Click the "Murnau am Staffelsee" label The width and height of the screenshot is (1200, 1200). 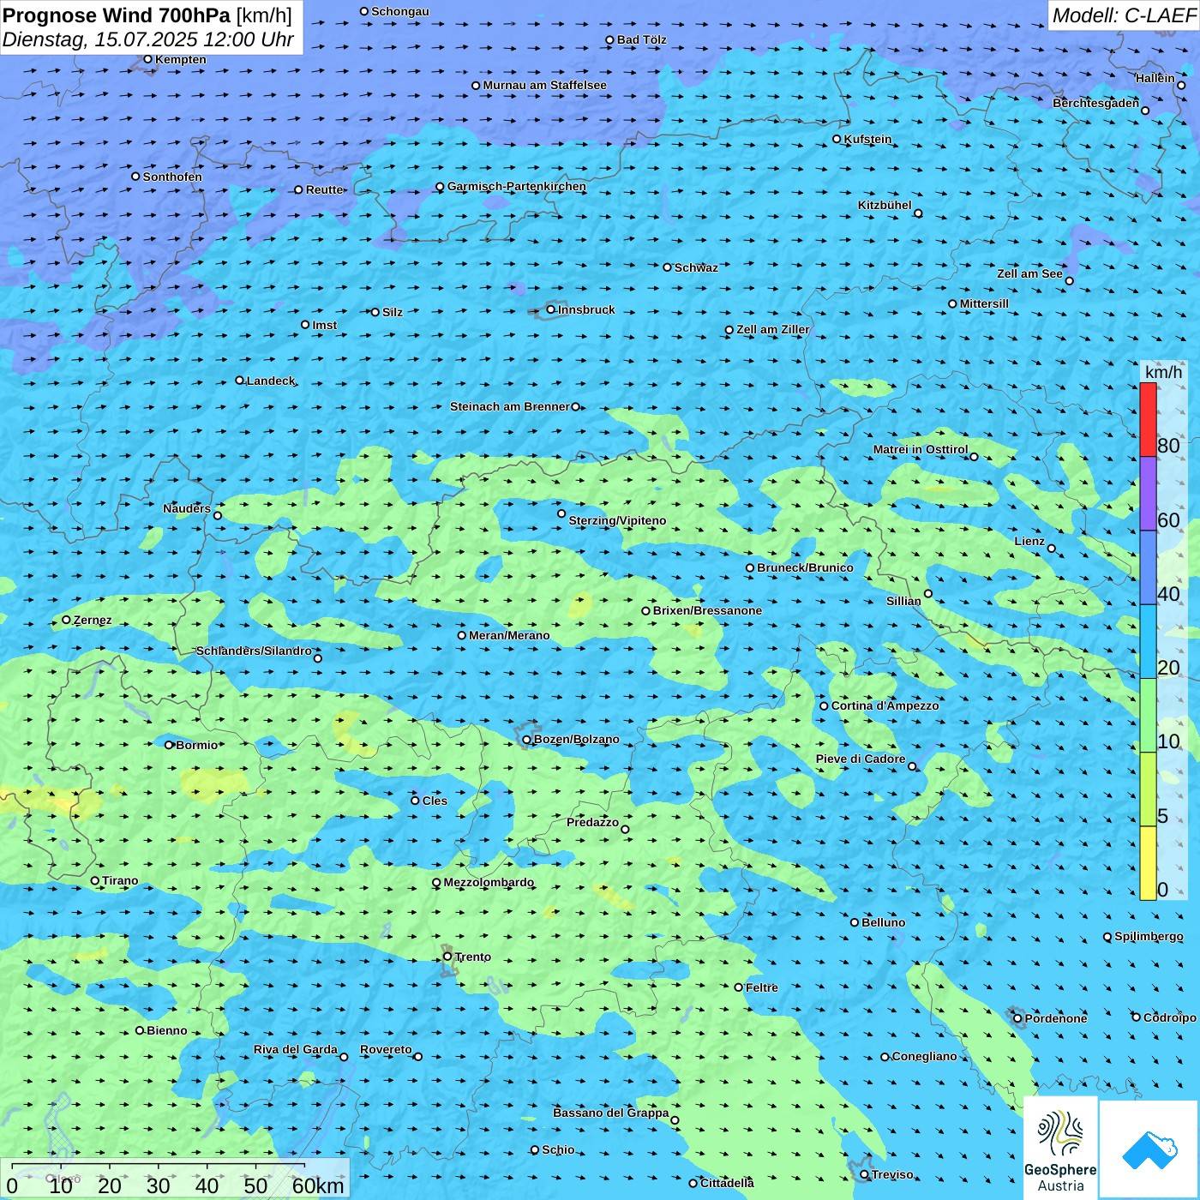545,85
